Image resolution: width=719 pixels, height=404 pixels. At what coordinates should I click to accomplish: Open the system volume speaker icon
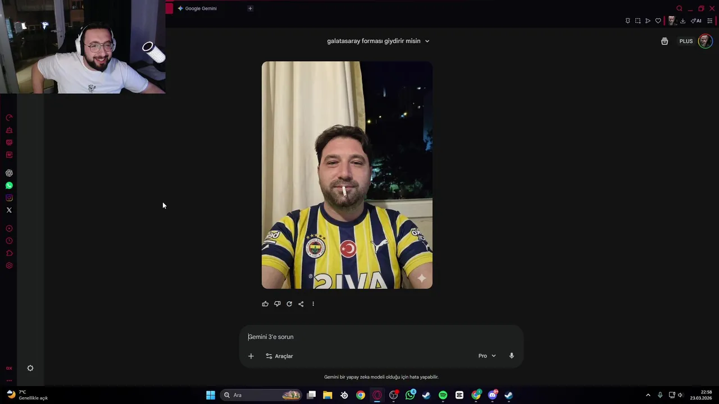click(x=680, y=395)
